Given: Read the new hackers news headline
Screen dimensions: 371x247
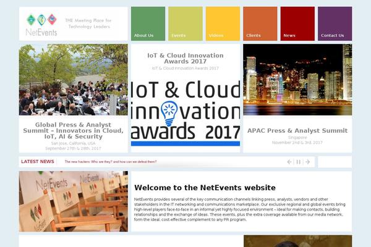Looking at the screenshot, I should point(111,162).
